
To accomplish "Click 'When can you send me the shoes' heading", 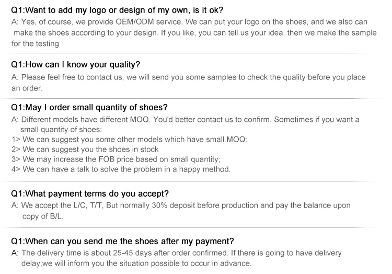I will coord(122,241).
